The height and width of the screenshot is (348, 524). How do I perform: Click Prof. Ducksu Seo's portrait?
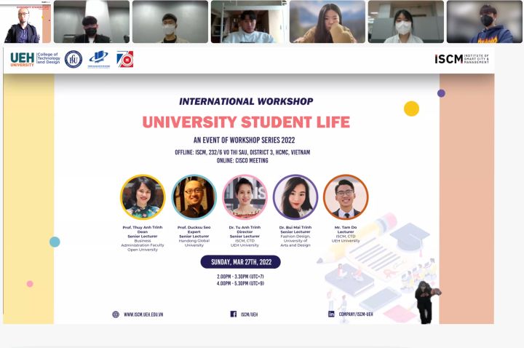(194, 197)
